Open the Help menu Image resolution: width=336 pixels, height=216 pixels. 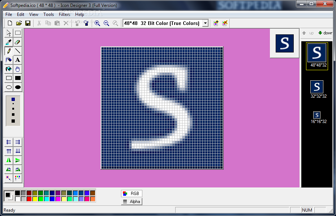click(x=79, y=14)
